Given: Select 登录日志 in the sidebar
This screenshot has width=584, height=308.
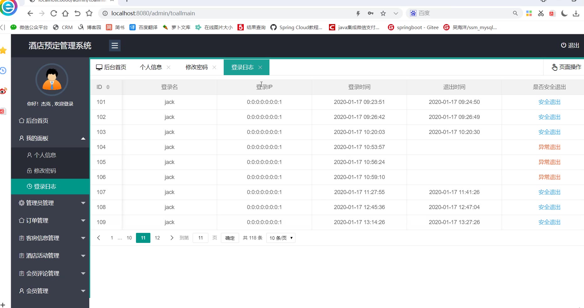Looking at the screenshot, I should click(x=50, y=187).
